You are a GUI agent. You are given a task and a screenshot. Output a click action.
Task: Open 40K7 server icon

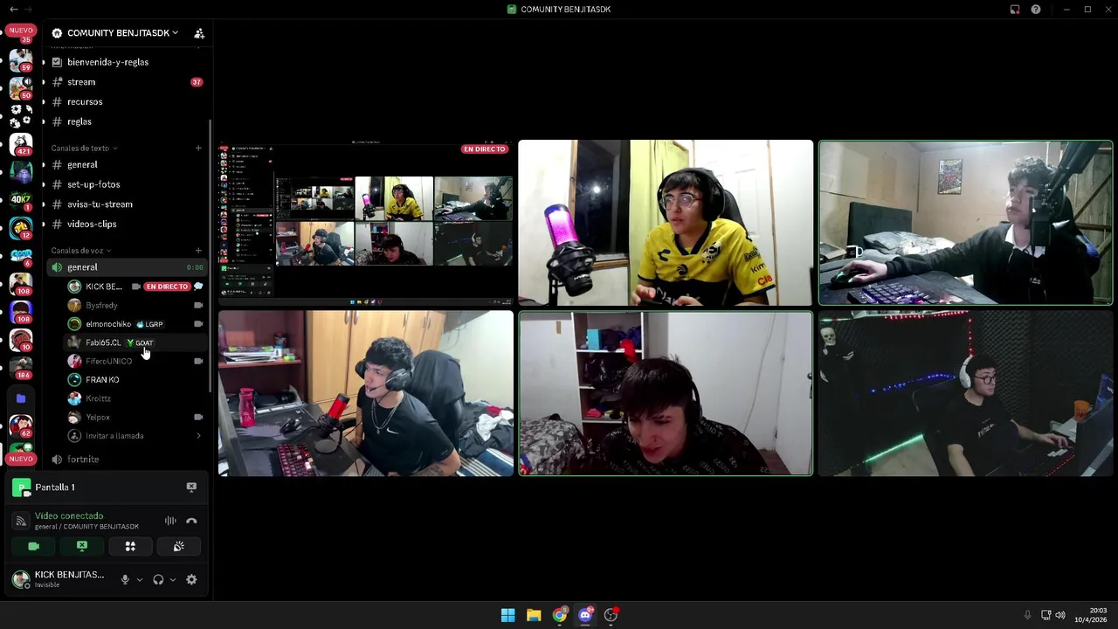(x=21, y=199)
